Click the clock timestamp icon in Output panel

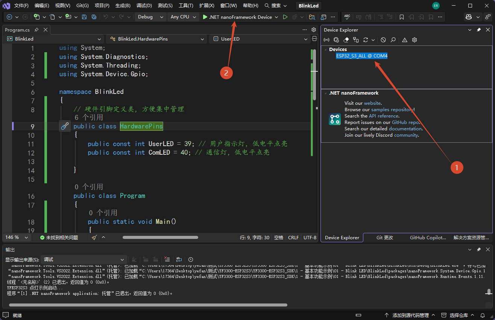pyautogui.click(x=191, y=260)
